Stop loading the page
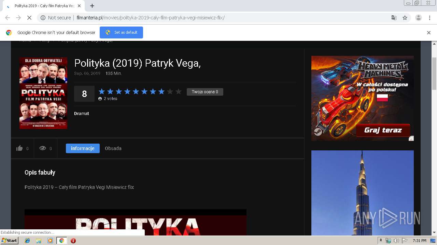This screenshot has width=437, height=245. coord(29,18)
